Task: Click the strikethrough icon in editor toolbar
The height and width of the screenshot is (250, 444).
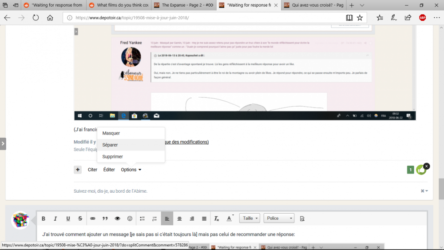Action: pos(80,218)
